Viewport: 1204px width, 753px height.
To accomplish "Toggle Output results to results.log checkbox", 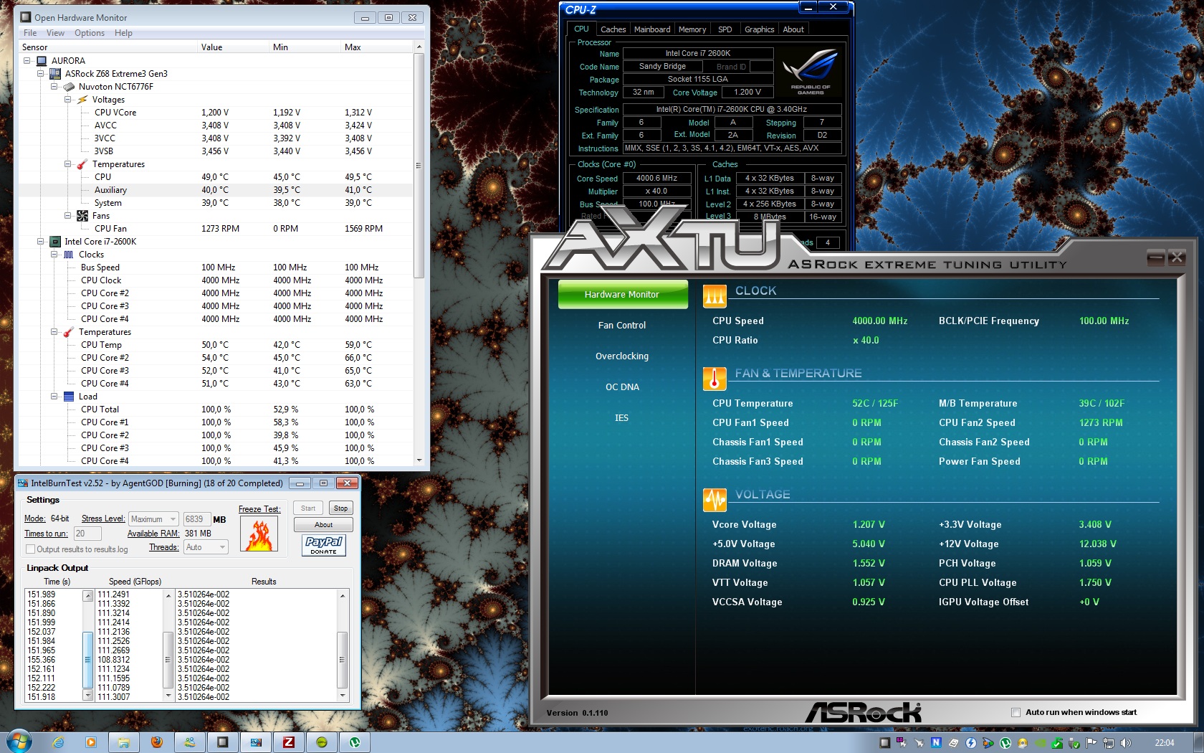I will (30, 549).
